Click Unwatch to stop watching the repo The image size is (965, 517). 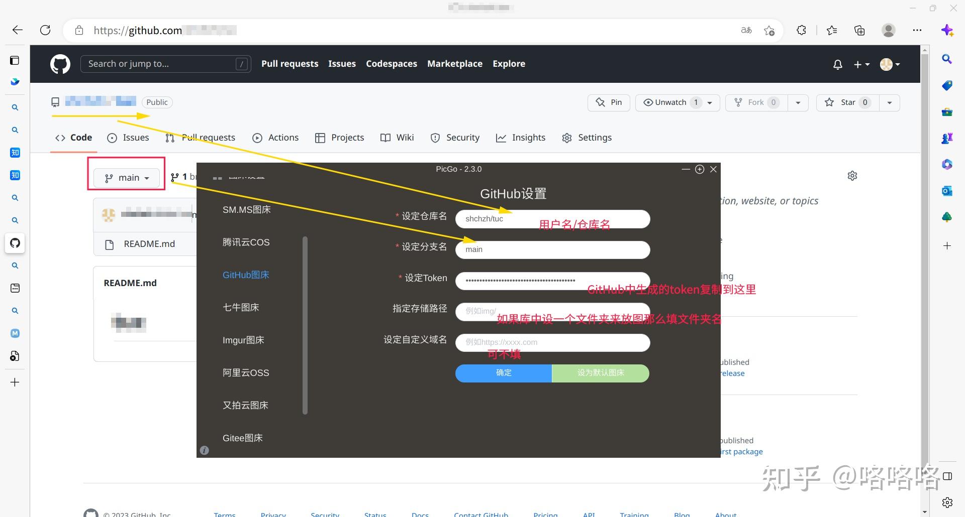click(x=670, y=102)
